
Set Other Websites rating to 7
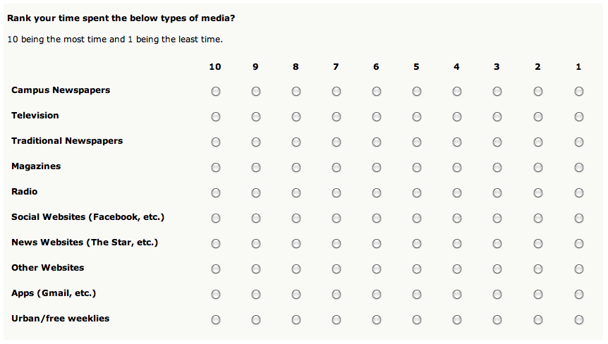click(336, 269)
